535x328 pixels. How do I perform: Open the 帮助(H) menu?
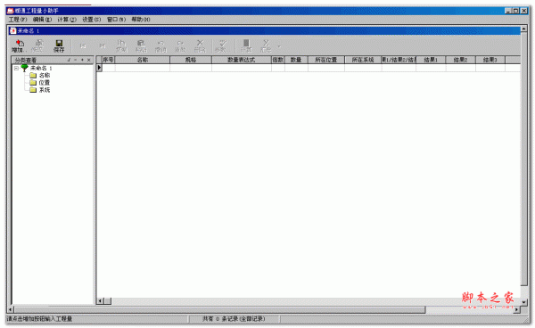141,20
